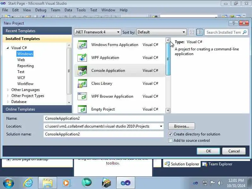The image size is (252, 189).
Task: Click the template list scroll down arrow
Action: [168, 110]
